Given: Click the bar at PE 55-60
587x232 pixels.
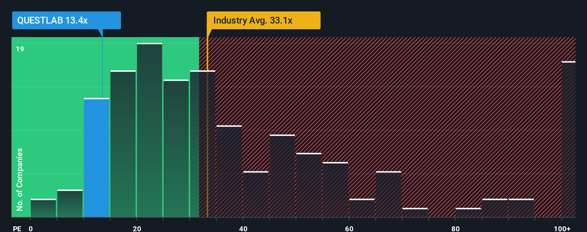Looking at the screenshot, I should (x=335, y=190).
